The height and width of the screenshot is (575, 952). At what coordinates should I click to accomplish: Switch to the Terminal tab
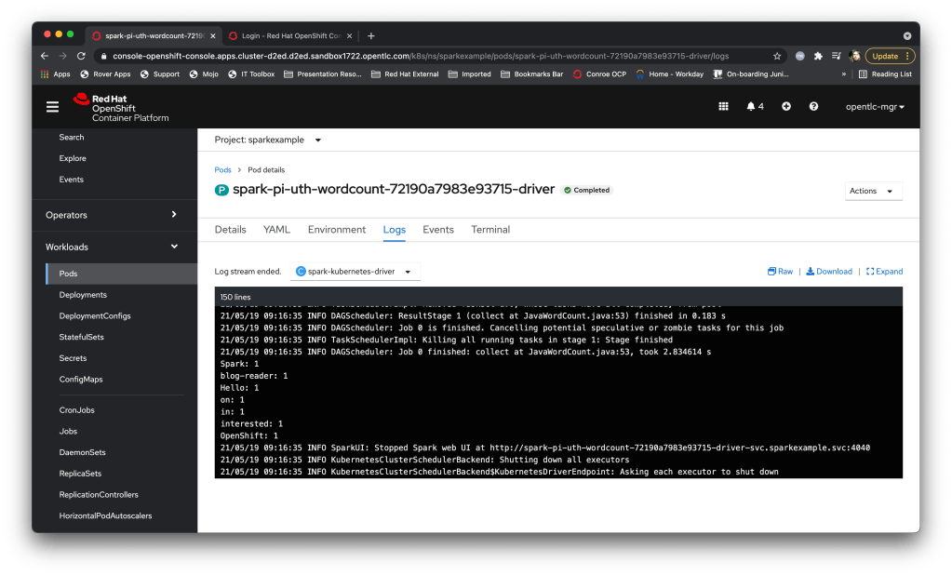point(490,230)
